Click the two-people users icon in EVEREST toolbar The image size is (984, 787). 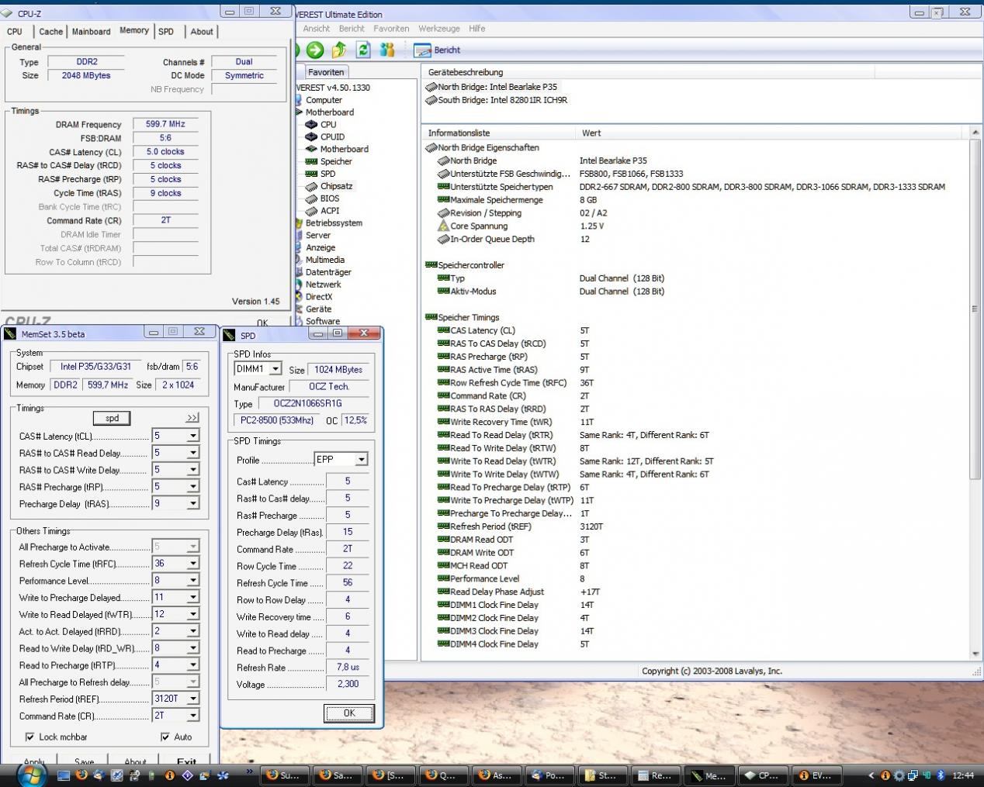tap(386, 50)
